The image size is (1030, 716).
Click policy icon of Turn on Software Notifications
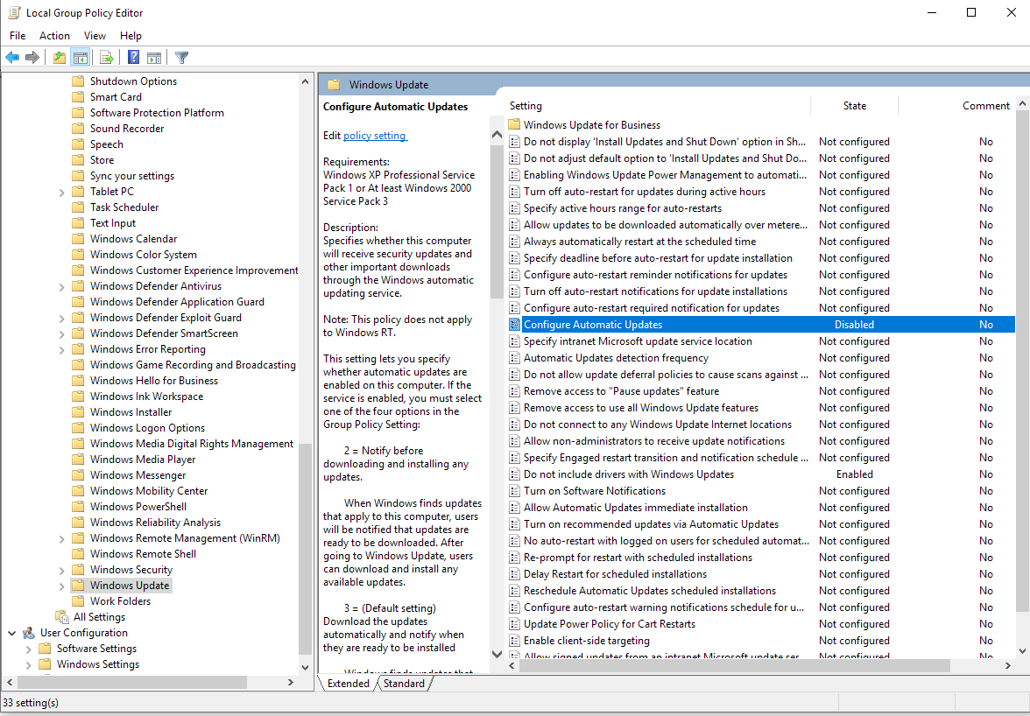514,491
